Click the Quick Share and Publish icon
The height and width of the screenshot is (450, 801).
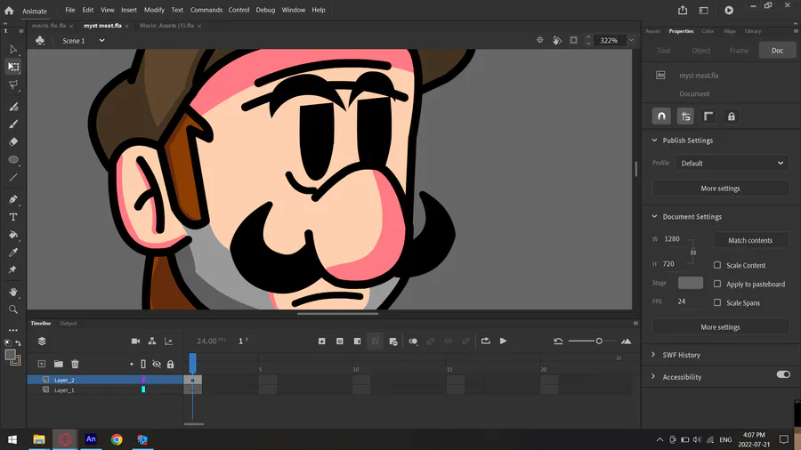(x=683, y=10)
